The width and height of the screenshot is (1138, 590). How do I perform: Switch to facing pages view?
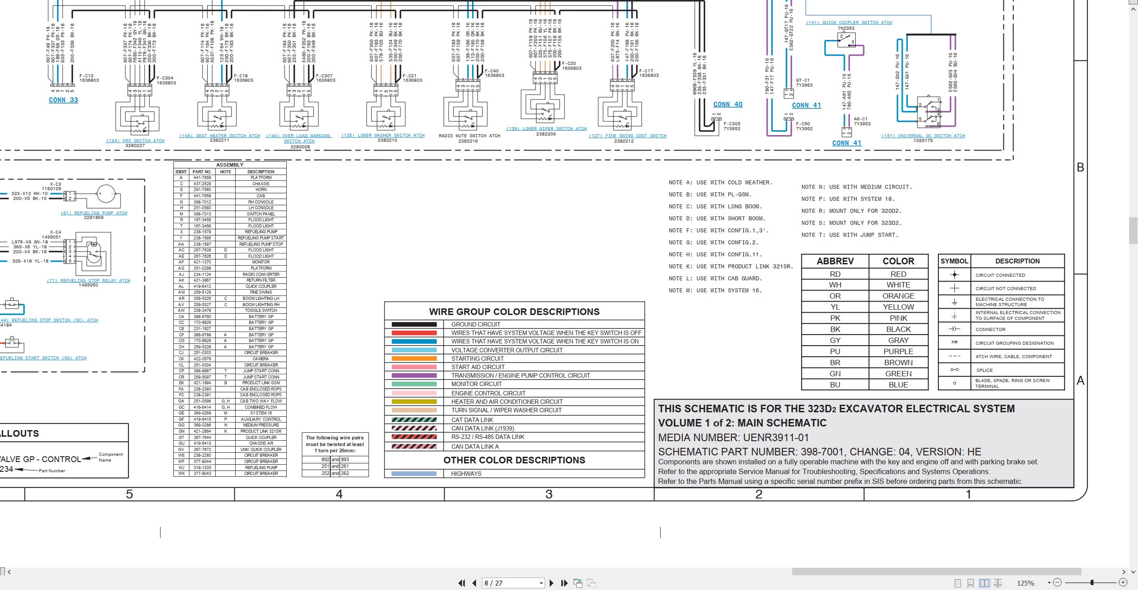click(984, 583)
